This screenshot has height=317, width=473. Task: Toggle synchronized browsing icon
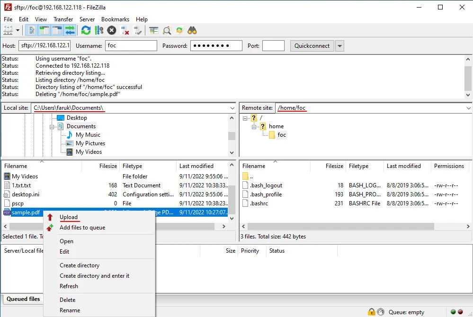point(179,30)
